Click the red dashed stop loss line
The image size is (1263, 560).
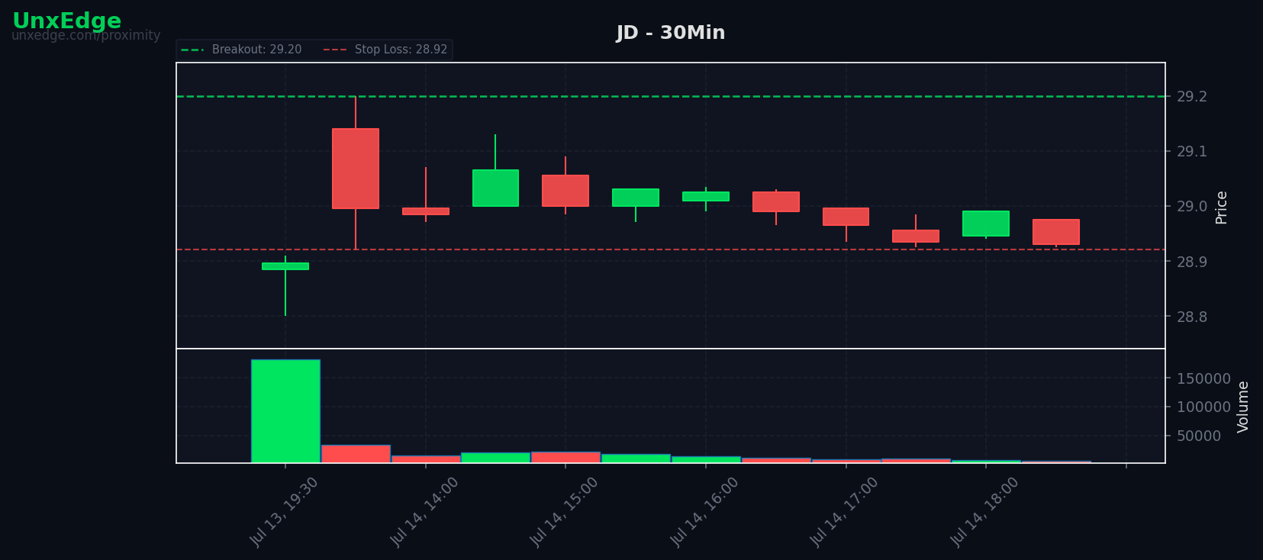coord(671,249)
